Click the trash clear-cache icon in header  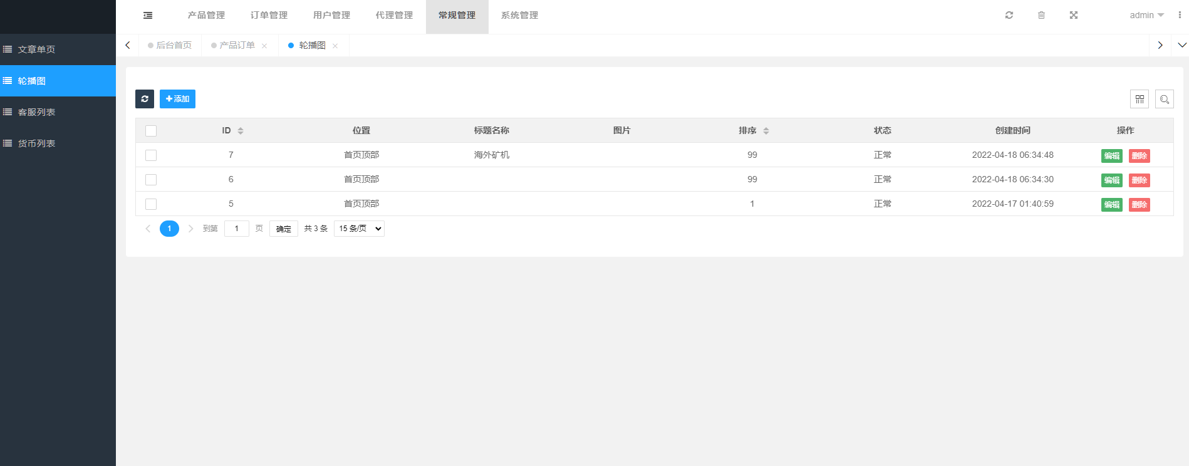click(1041, 16)
